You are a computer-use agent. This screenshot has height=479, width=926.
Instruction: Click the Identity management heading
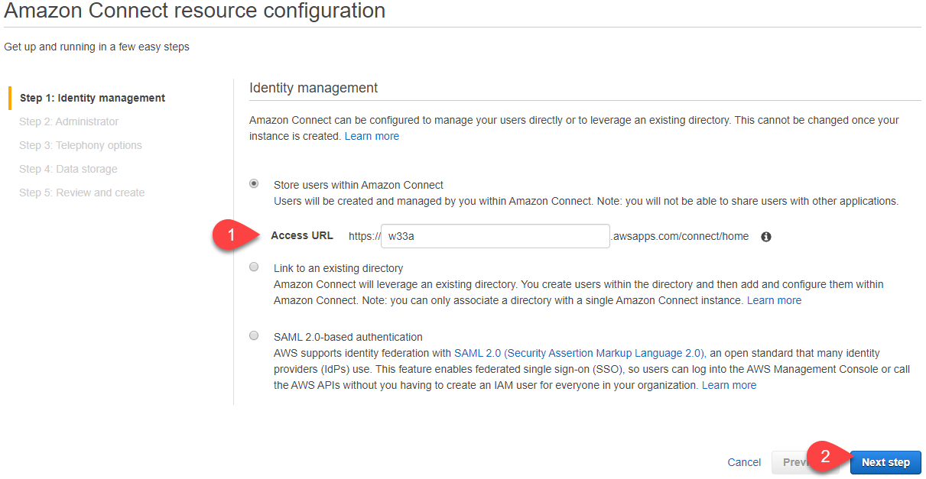click(x=314, y=88)
